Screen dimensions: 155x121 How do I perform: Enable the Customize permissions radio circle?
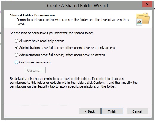click(x=16, y=62)
